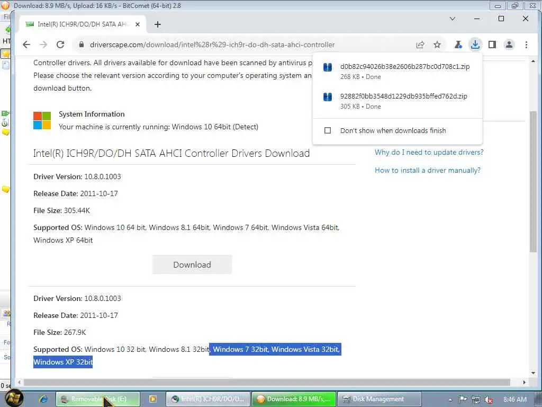Open the Chrome profile avatar
Image resolution: width=542 pixels, height=407 pixels.
[509, 45]
